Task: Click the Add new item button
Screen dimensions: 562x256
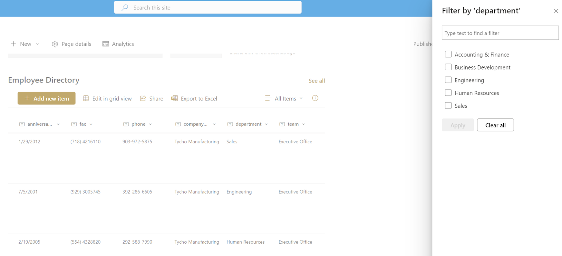Action: pyautogui.click(x=46, y=98)
